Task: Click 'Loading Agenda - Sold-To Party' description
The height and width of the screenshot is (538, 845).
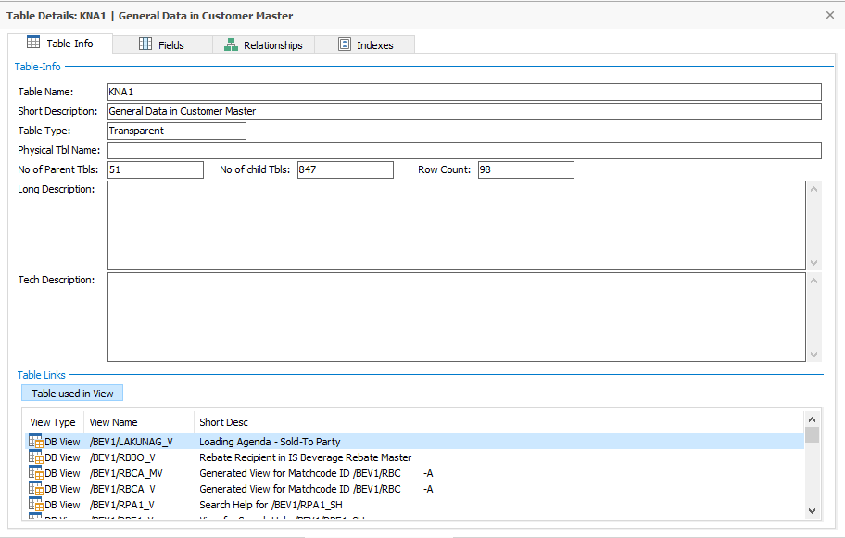Action: tap(270, 442)
